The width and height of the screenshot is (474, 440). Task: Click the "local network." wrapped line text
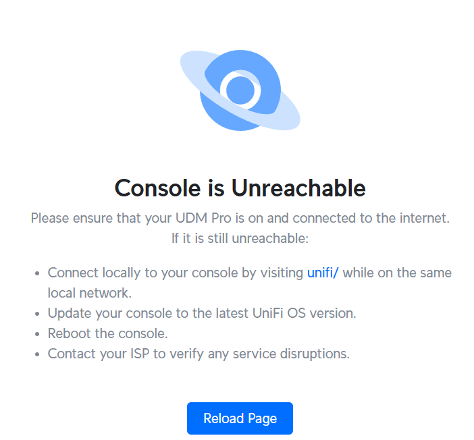[89, 293]
